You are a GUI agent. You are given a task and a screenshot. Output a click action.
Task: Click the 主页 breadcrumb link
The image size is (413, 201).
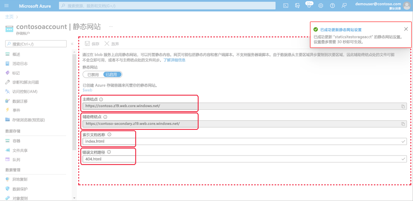click(x=9, y=17)
